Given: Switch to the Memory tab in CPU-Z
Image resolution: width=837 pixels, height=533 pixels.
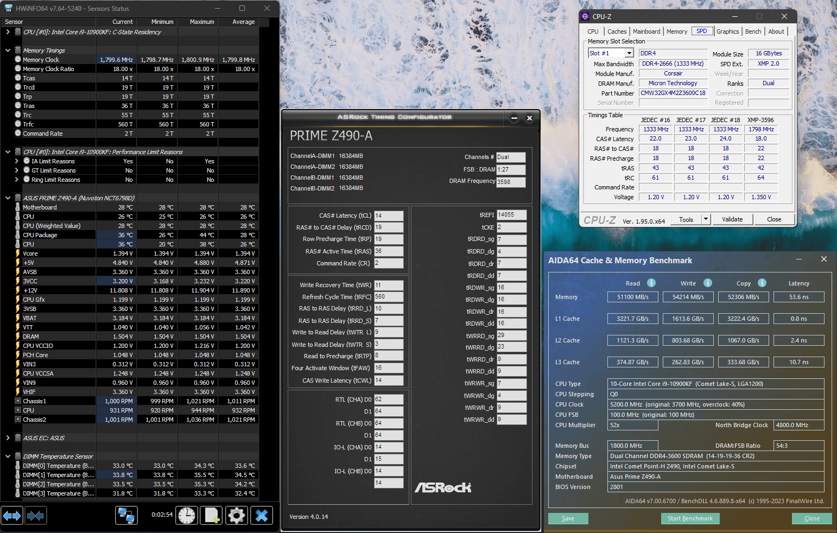Looking at the screenshot, I should point(677,31).
